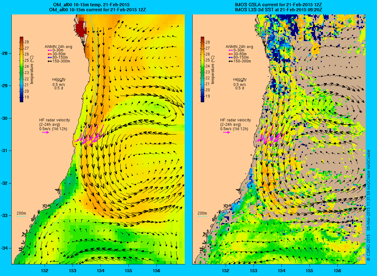The height and width of the screenshot is (276, 377).
Task: Click the black 150-300m arrow in left legend
Action: (x=50, y=61)
